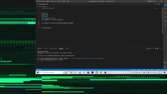Toggle the secondary side bar layout button
This screenshot has height=94, width=167.
(152, 1)
